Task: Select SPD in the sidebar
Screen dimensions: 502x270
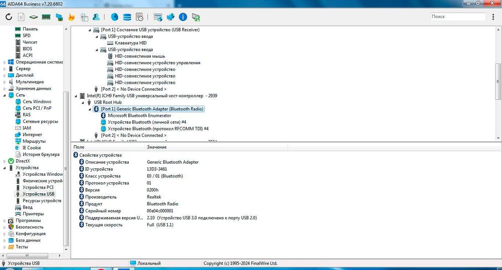Action: pos(27,36)
